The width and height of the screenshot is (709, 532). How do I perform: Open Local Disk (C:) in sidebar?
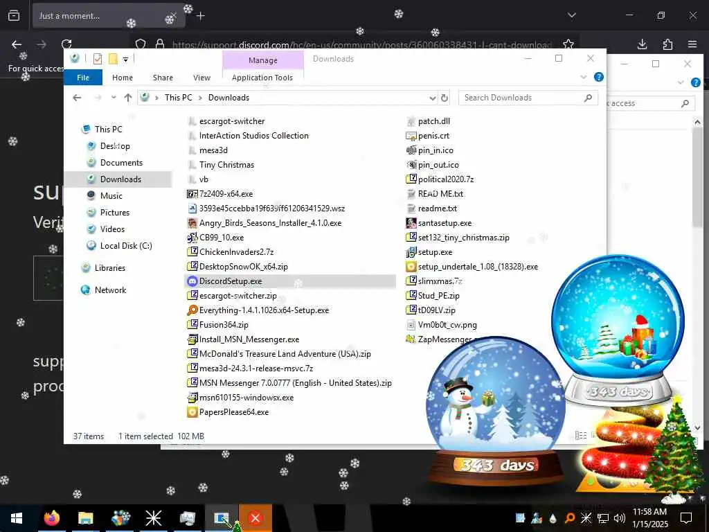126,246
